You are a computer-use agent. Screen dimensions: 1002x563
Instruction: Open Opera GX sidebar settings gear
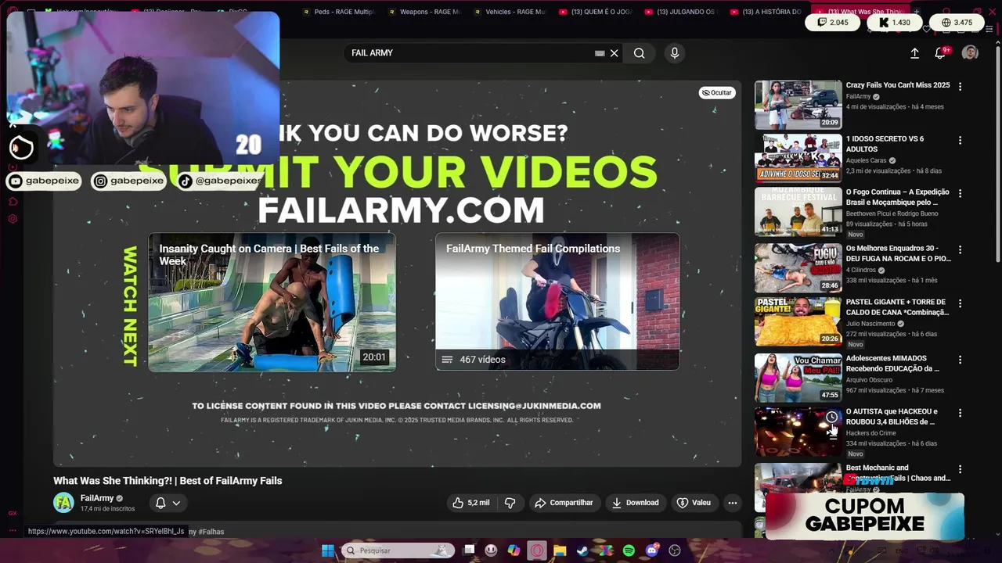(x=13, y=219)
